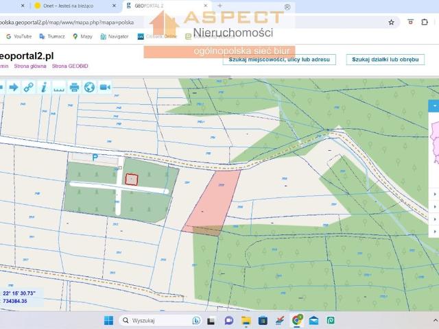The width and height of the screenshot is (439, 329).
Task: Open the Windows Start menu
Action: click(x=108, y=320)
